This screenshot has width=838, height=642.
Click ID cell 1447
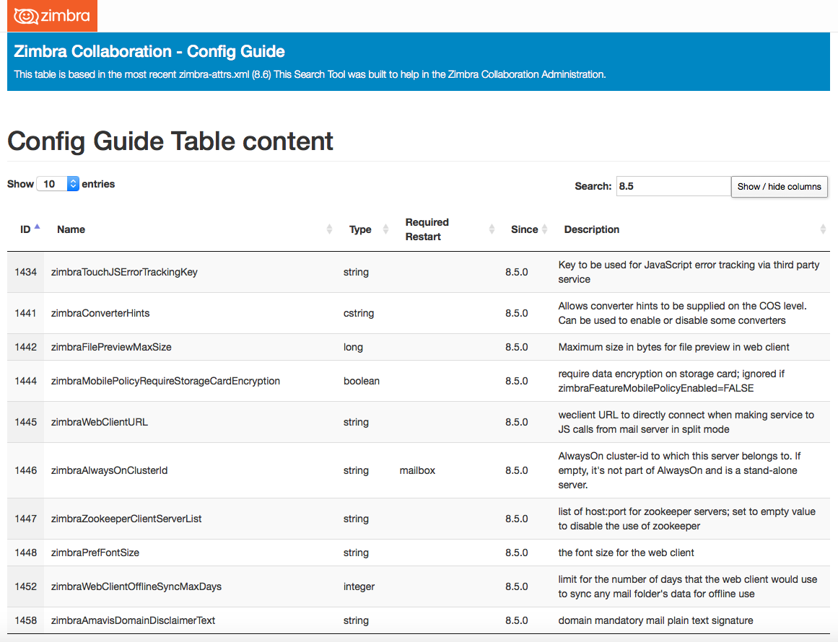[26, 519]
